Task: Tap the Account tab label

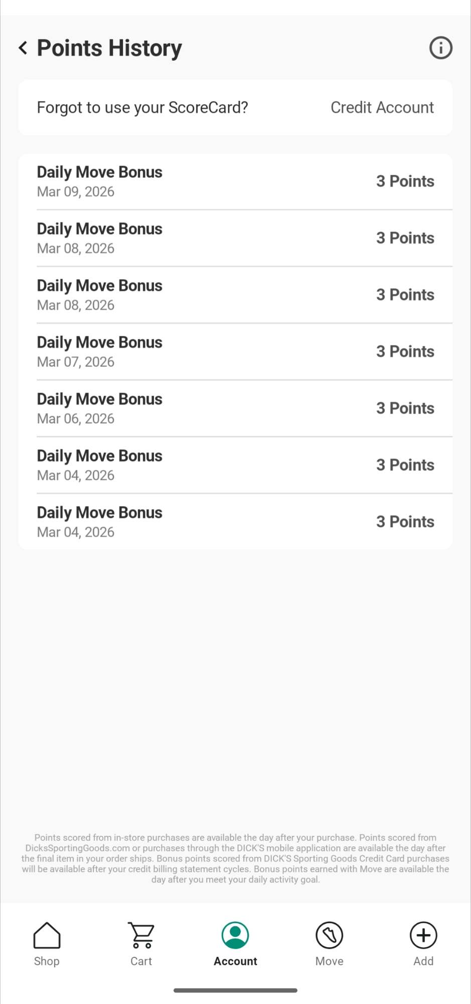Action: click(x=235, y=961)
